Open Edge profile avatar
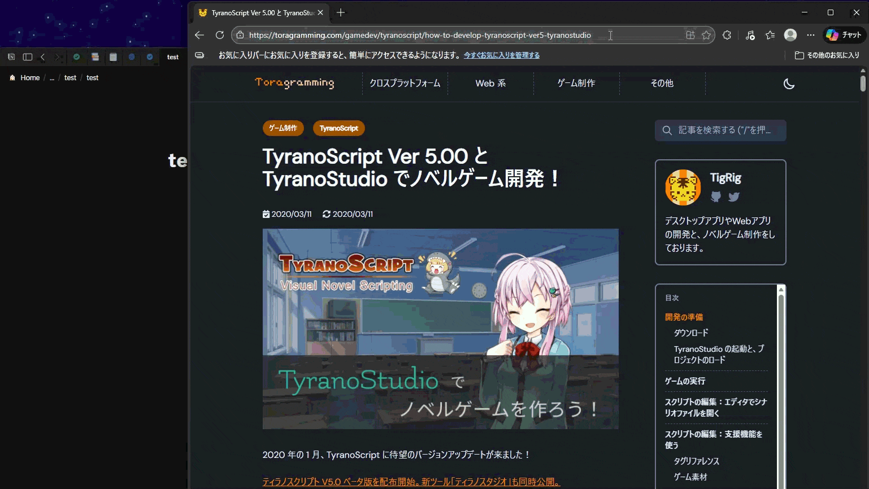Screen dimensions: 869x489 point(790,35)
